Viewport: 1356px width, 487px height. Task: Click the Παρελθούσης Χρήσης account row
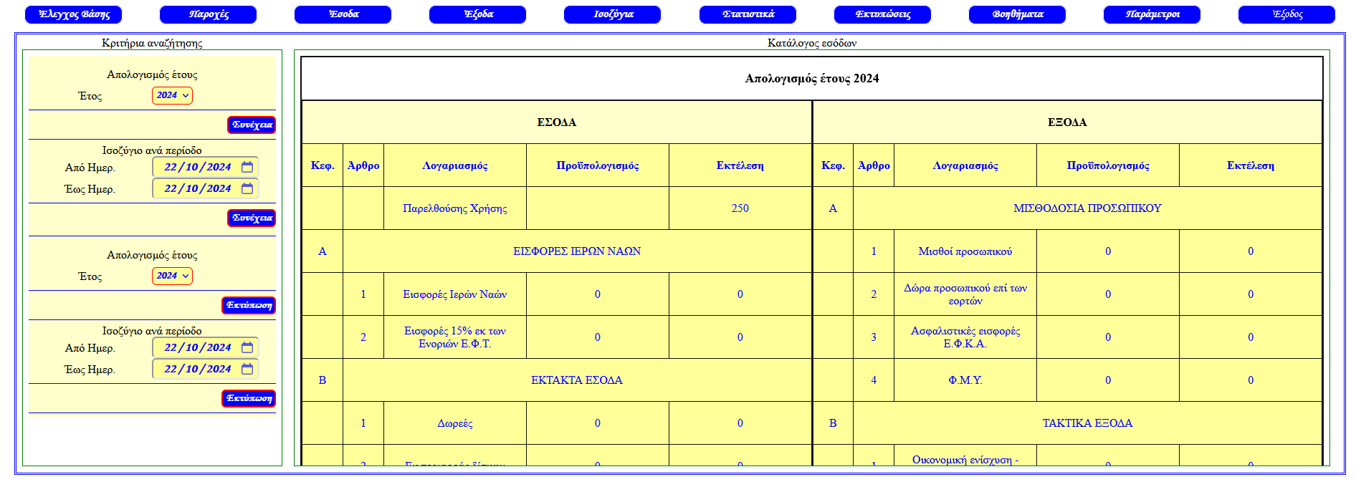click(x=454, y=208)
